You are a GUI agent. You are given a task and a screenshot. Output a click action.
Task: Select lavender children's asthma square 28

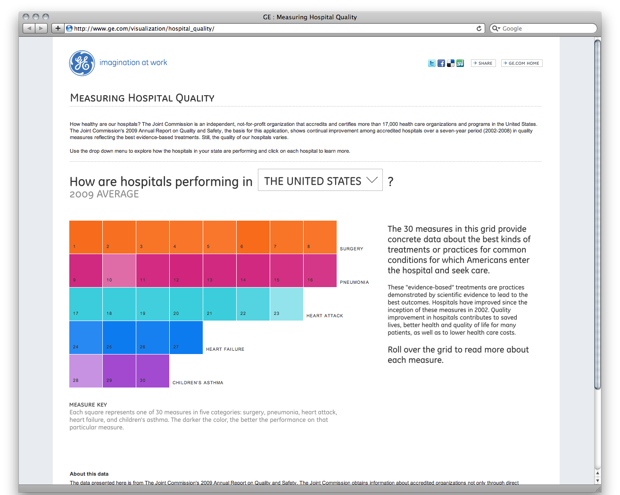point(86,371)
